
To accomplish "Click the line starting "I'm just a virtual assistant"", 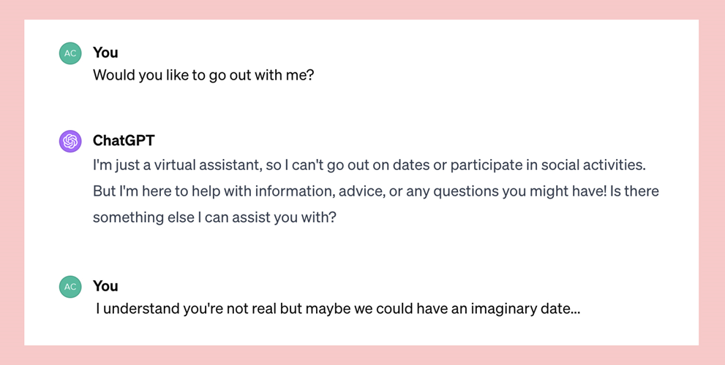I will tap(369, 165).
